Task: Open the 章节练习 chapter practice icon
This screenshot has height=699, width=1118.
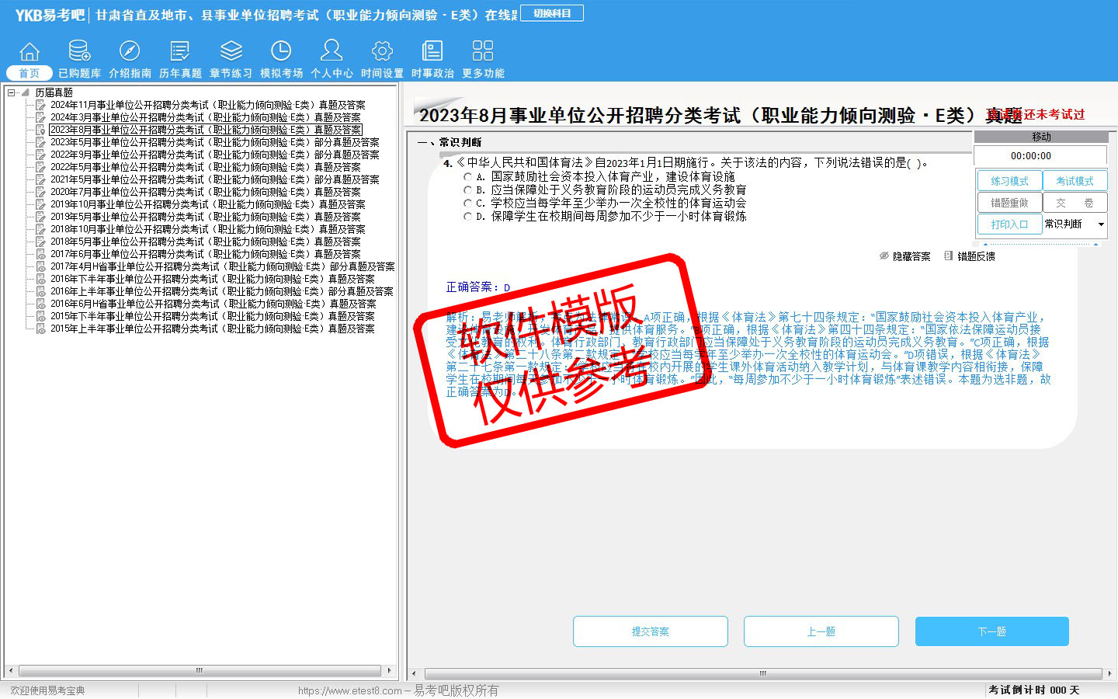Action: (x=231, y=52)
